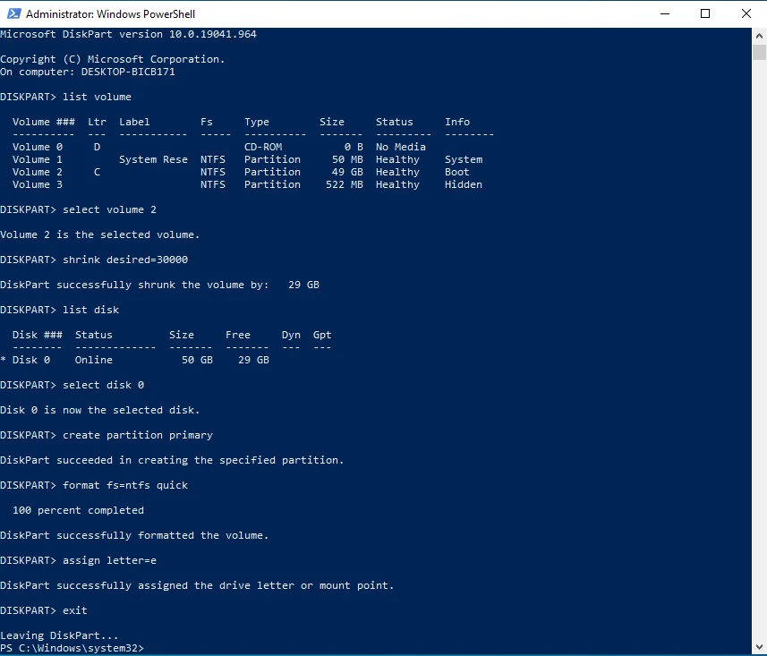767x656 pixels.
Task: Click the 'Fs' column header
Action: [x=207, y=122]
